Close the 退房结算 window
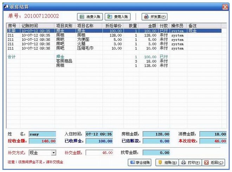This screenshot has height=172, width=232. pos(225,7)
